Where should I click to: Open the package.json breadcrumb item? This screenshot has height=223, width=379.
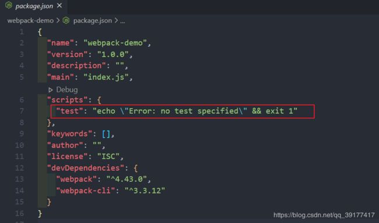pos(92,21)
